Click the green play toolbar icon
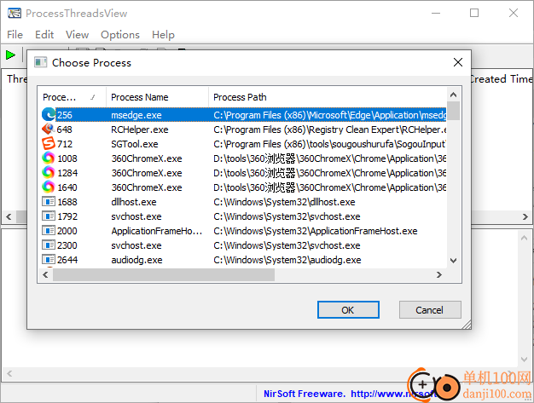The image size is (534, 403). (10, 55)
